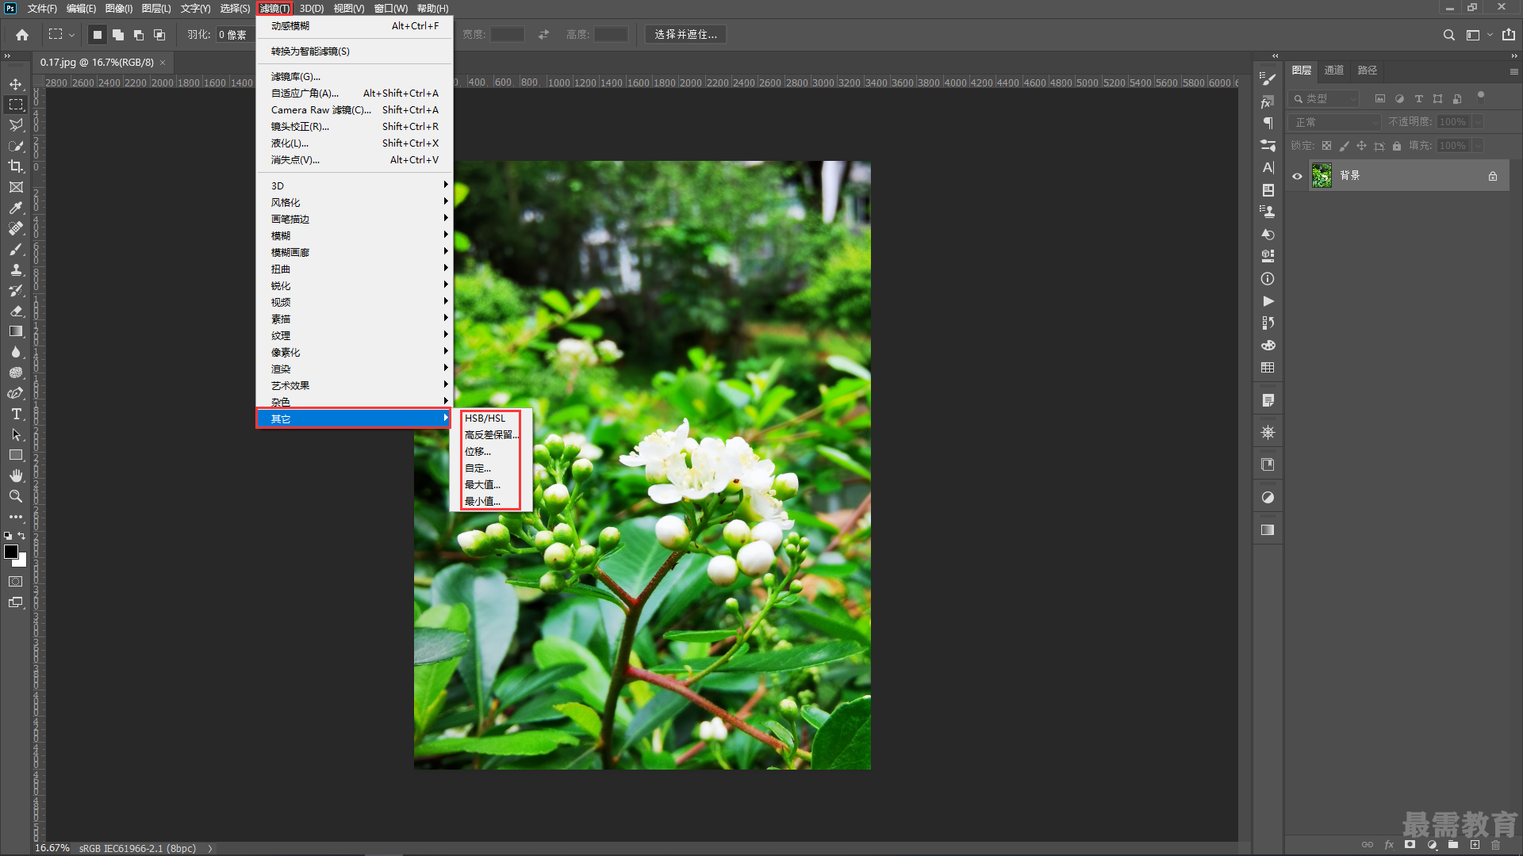Expand the 模糊 submenu
This screenshot has height=856, width=1523.
pos(355,236)
